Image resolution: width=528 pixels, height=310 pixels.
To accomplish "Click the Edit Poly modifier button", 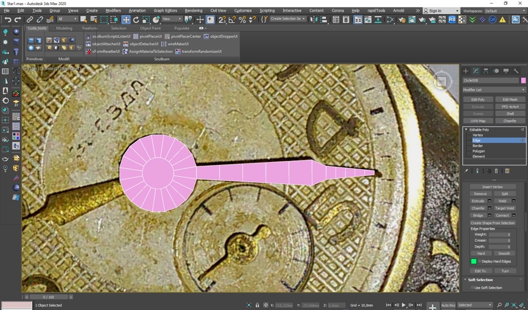I will (x=478, y=99).
